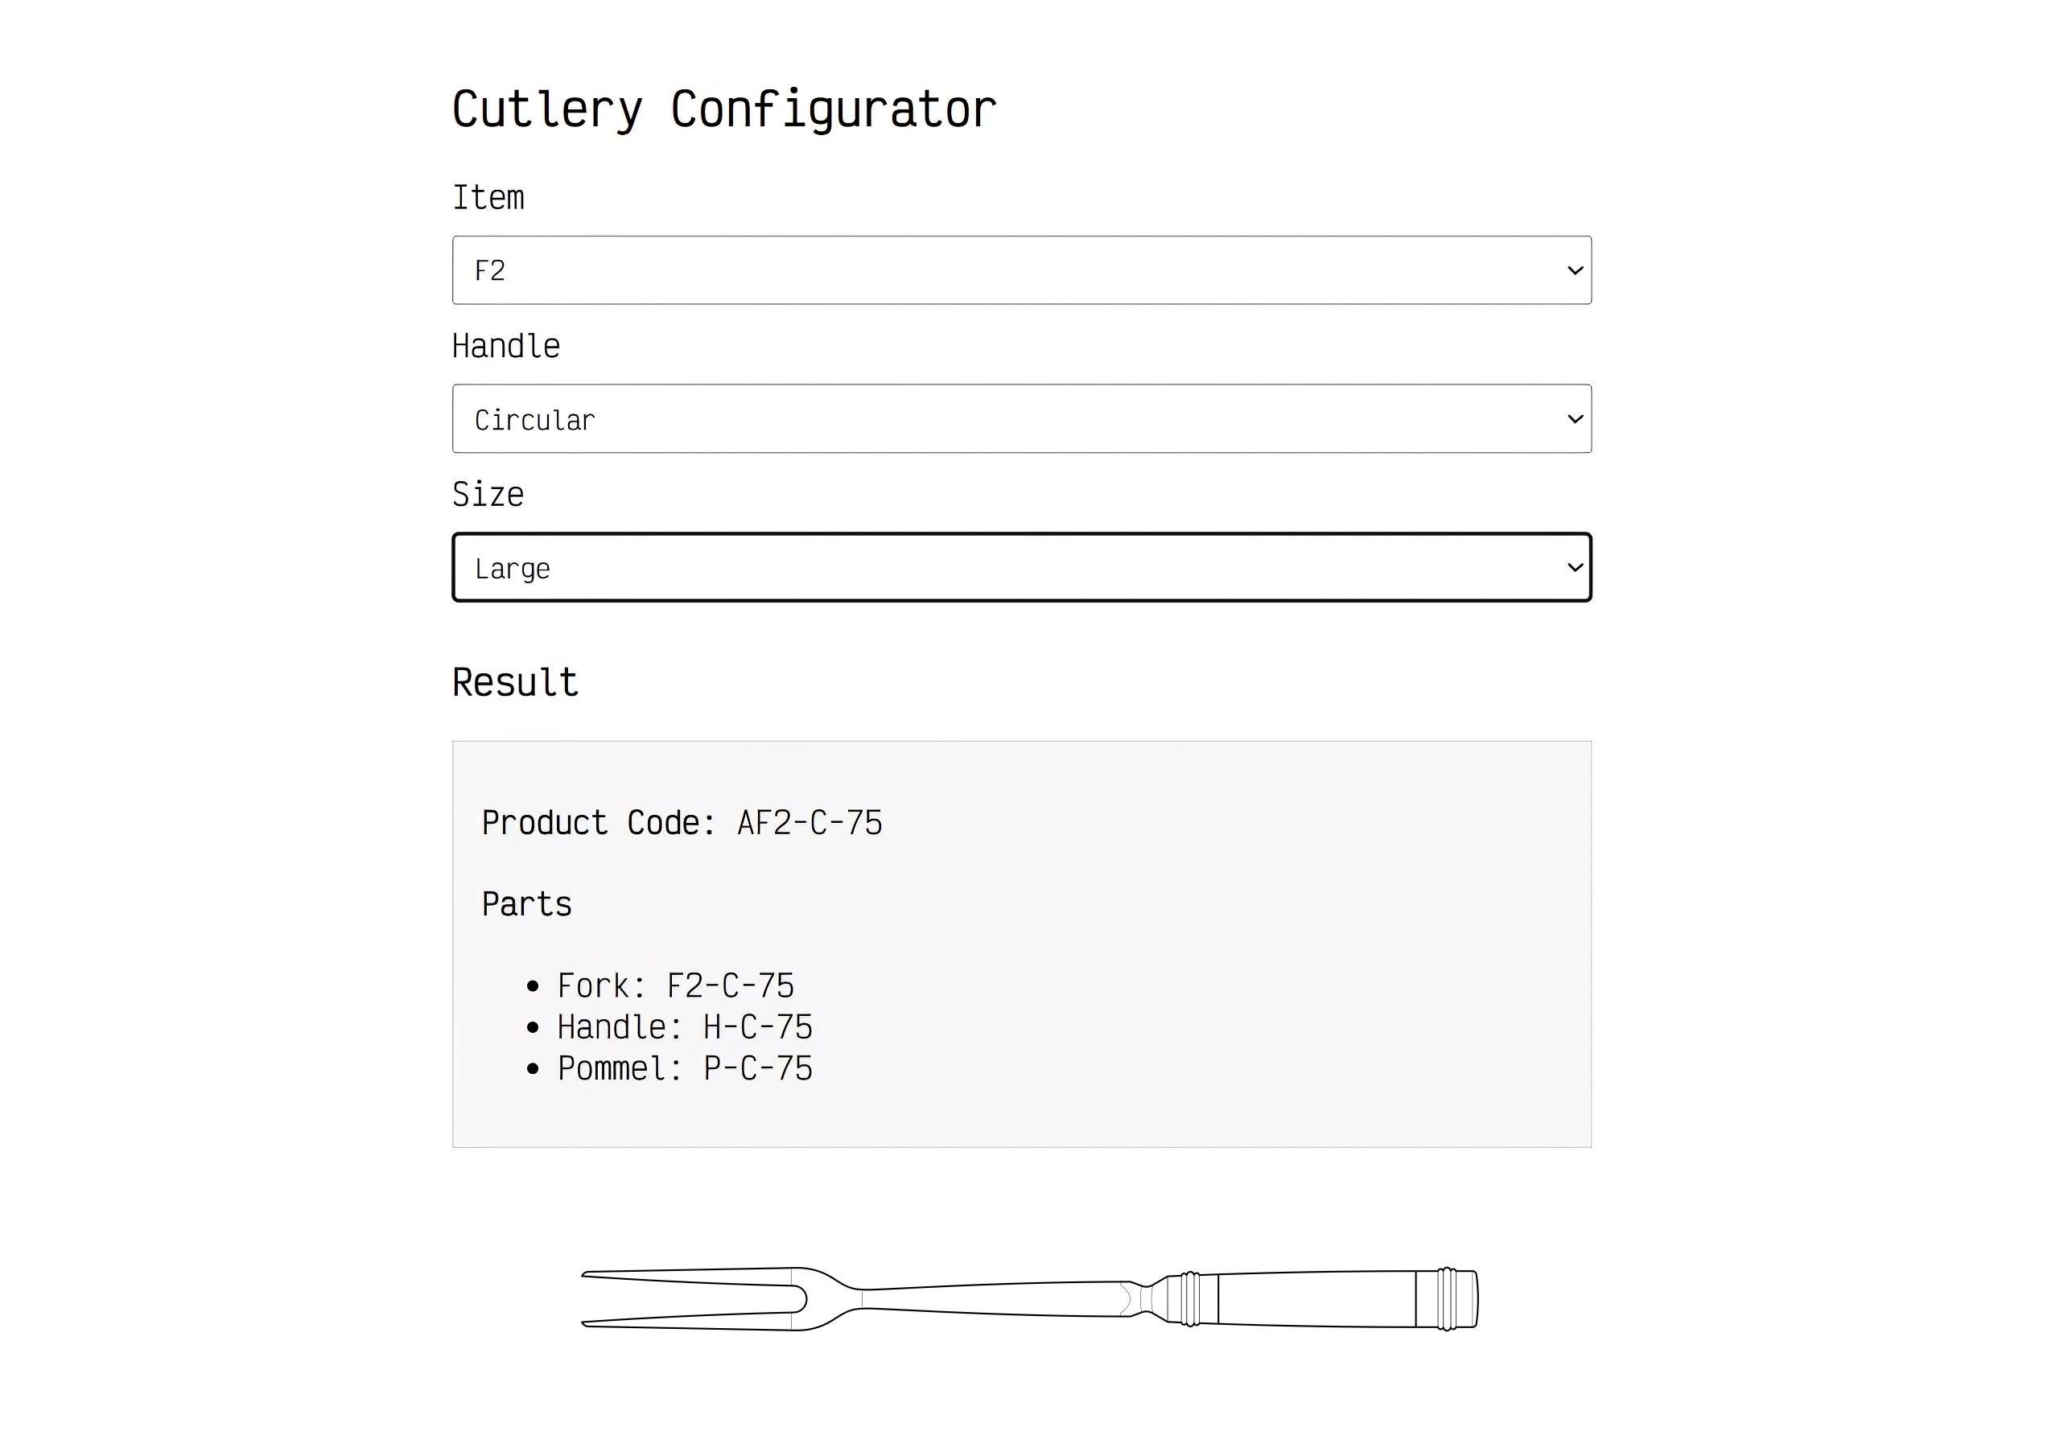Click the Handle label above Circular
This screenshot has height=1456, width=2060.
click(506, 346)
